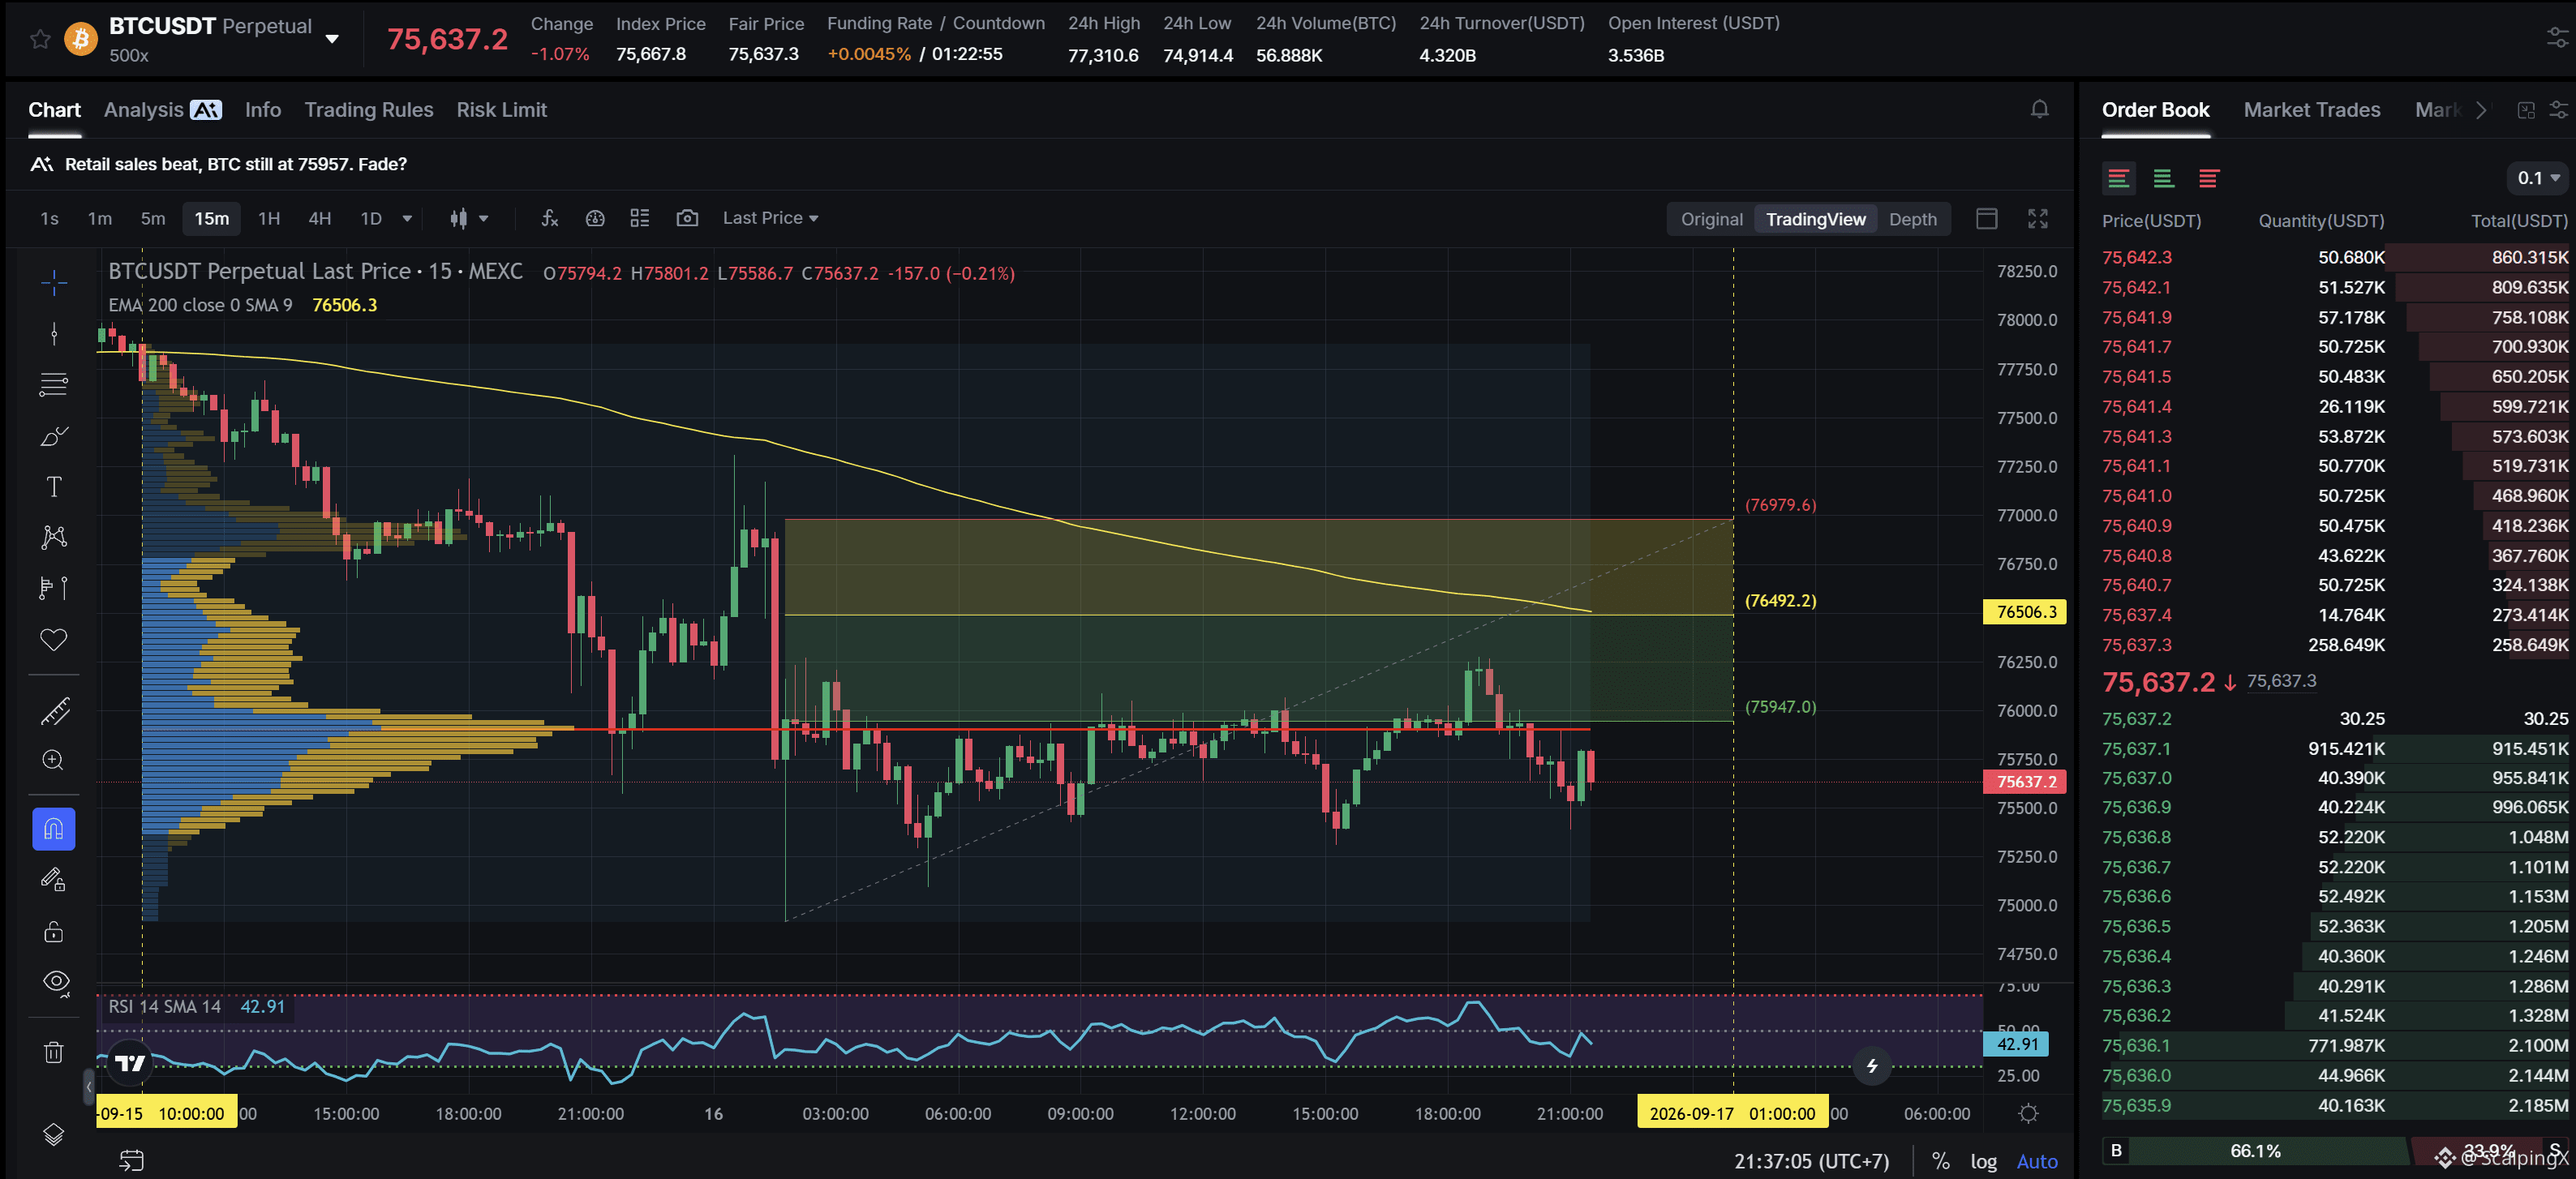Select the 1H timeframe button

(x=269, y=218)
